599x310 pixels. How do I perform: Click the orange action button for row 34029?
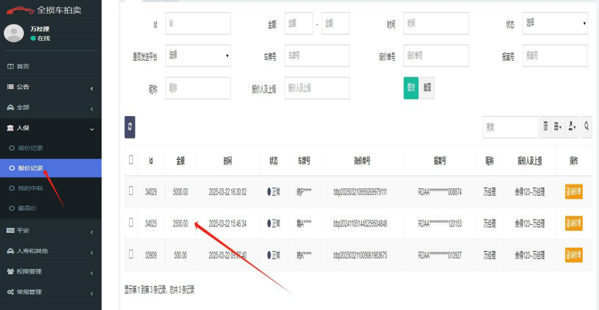click(573, 192)
